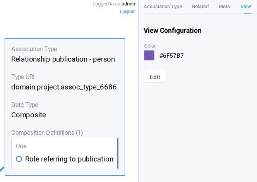Open the Related tab
The width and height of the screenshot is (257, 182).
(200, 7)
